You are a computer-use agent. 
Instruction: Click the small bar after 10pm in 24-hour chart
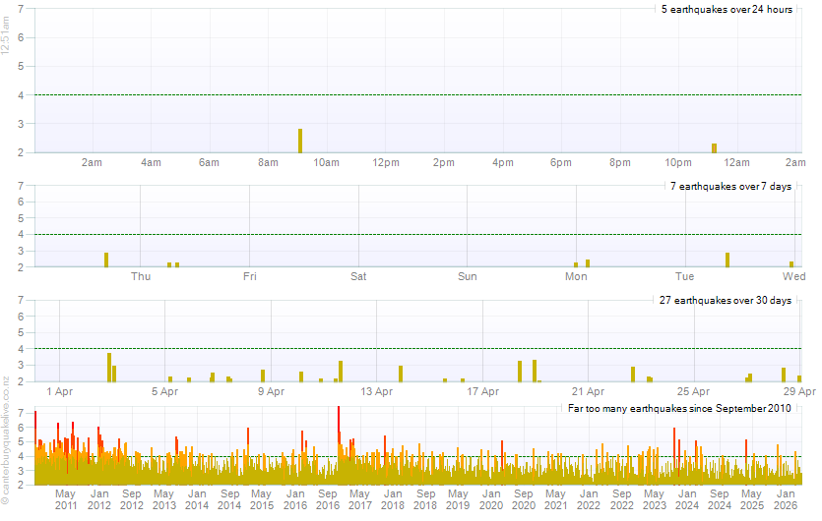coord(714,147)
